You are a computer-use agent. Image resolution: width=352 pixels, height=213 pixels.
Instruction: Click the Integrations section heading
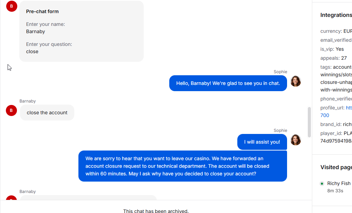coord(336,15)
